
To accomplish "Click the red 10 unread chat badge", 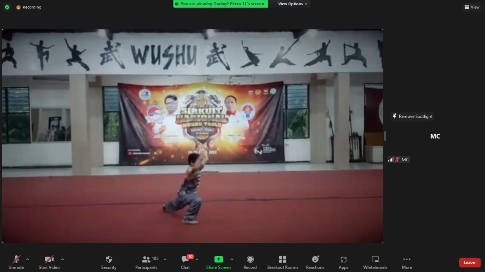I will click(x=190, y=256).
